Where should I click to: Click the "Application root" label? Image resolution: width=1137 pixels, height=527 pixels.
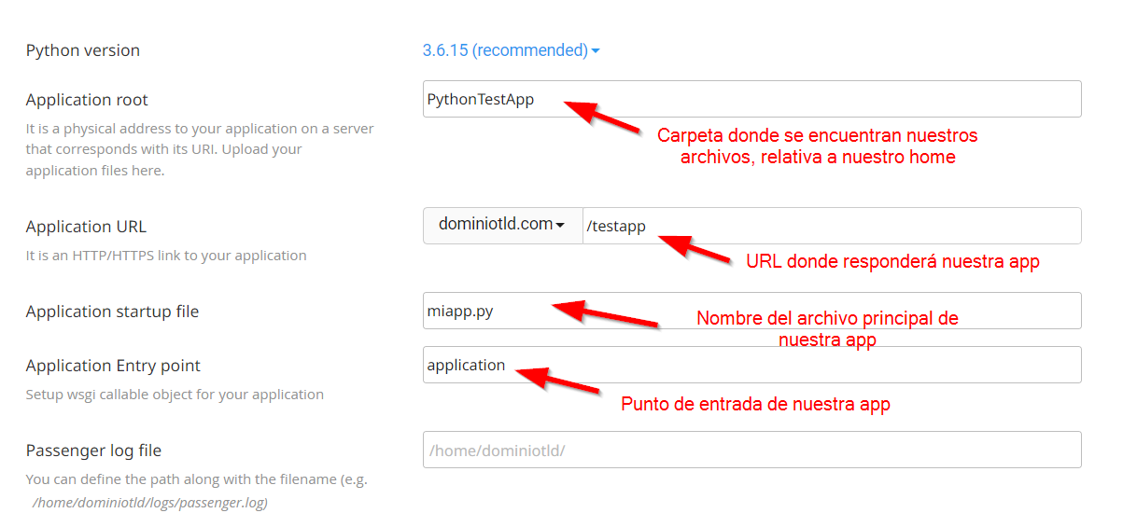point(87,100)
